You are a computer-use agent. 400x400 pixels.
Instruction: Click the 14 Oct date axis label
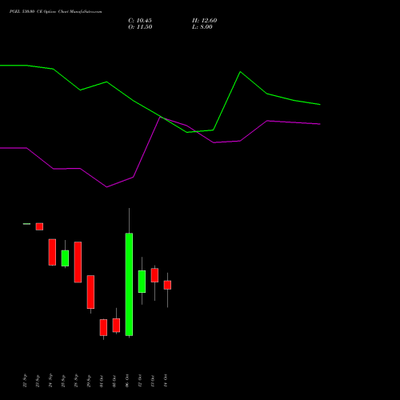click(166, 381)
